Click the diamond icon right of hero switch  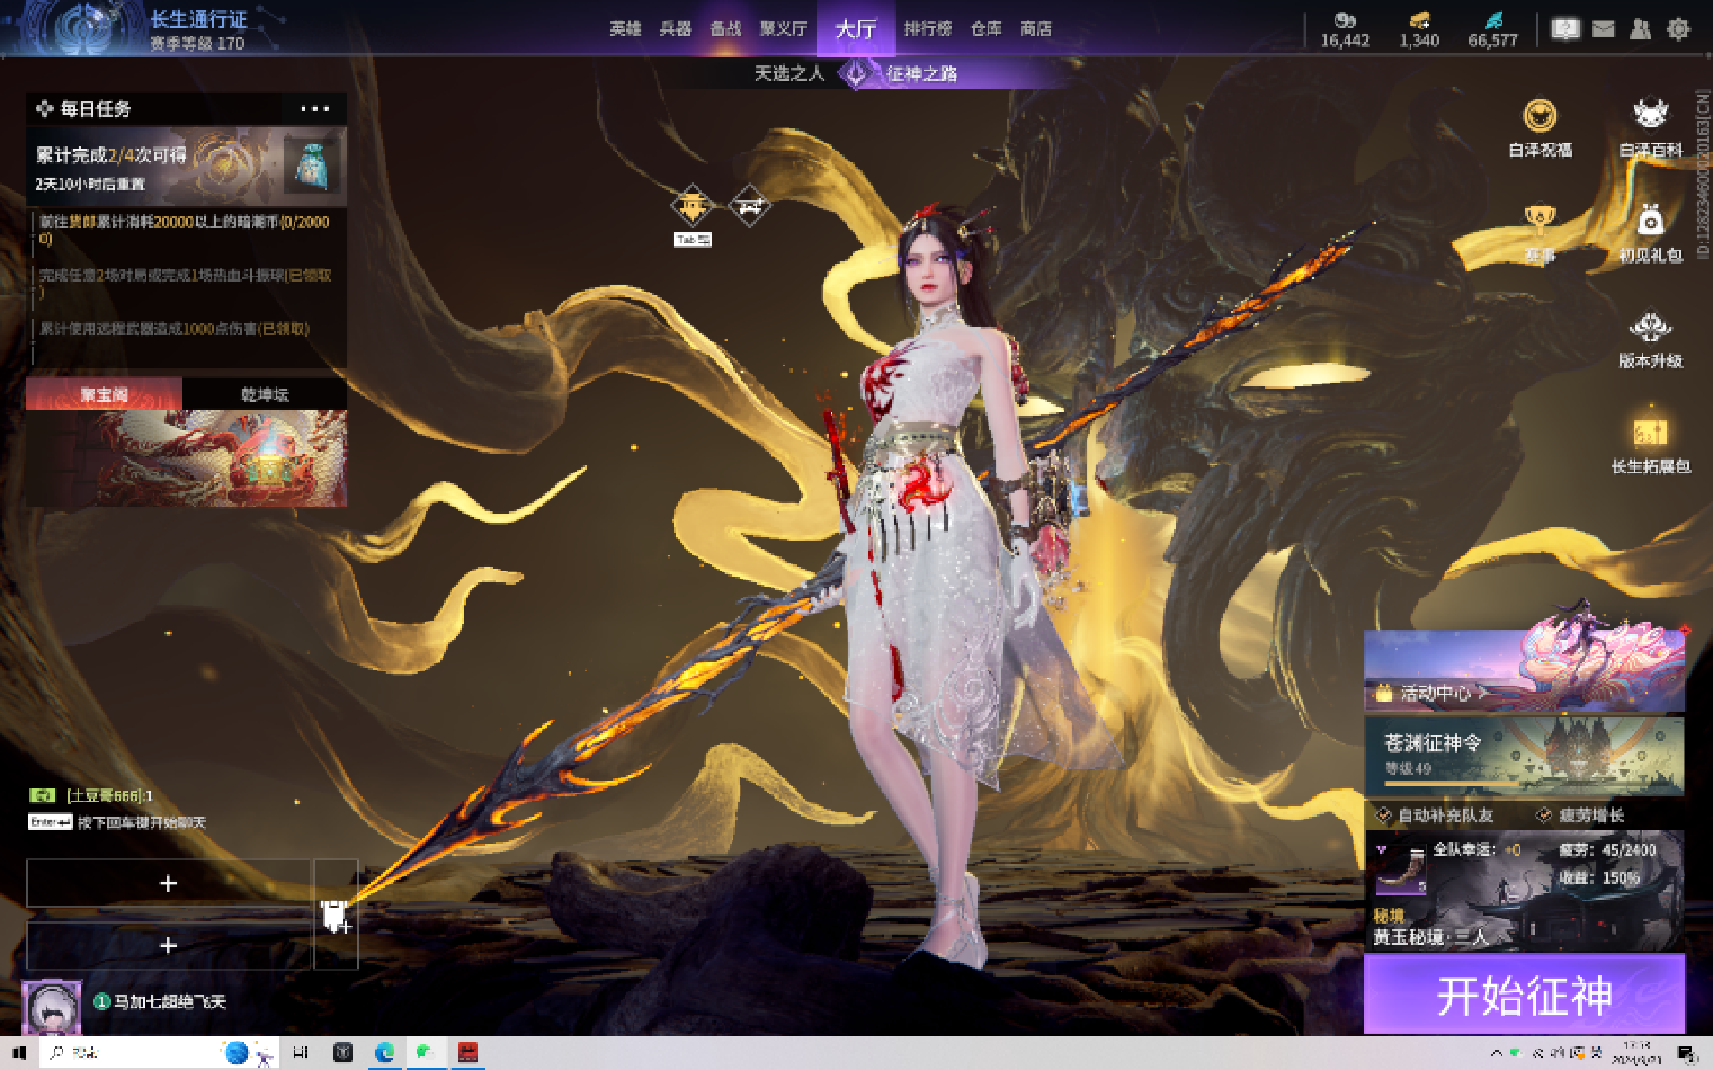pyautogui.click(x=749, y=206)
